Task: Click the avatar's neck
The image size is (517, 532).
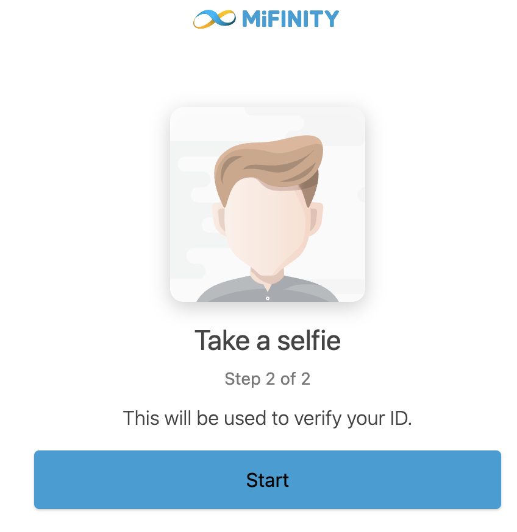Action: (x=267, y=275)
